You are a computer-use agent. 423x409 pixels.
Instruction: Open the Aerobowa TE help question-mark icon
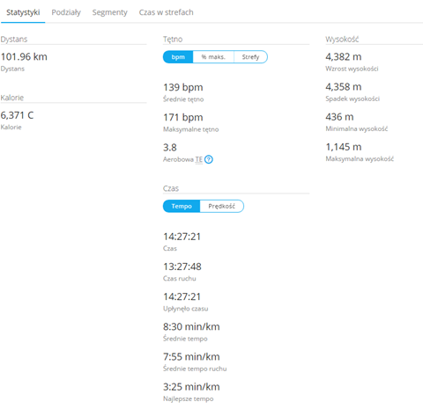(209, 159)
